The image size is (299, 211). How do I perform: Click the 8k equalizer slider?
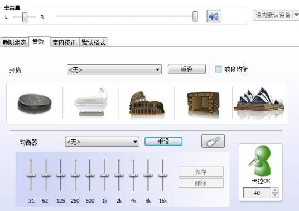point(148,175)
